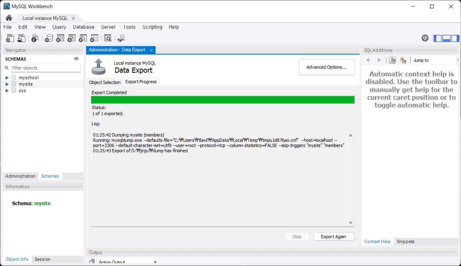Create a new view icon
The image size is (461, 266).
[71, 38]
